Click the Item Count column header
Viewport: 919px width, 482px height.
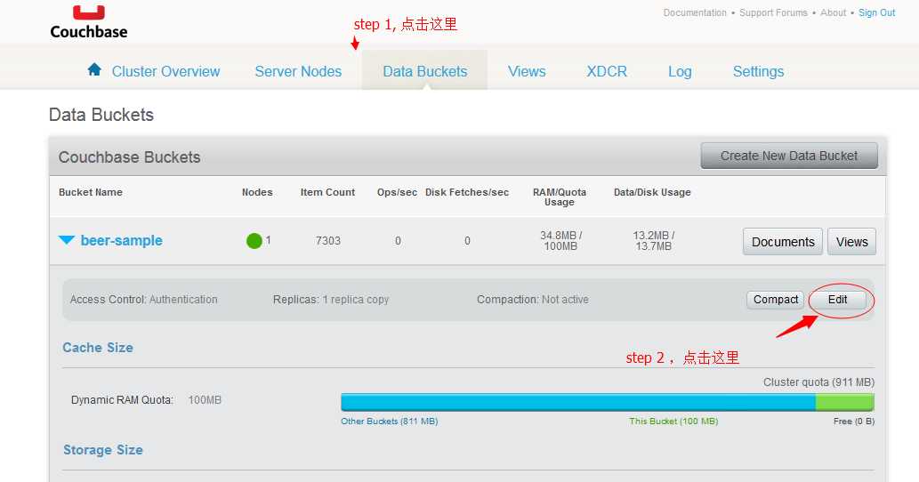pyautogui.click(x=327, y=192)
